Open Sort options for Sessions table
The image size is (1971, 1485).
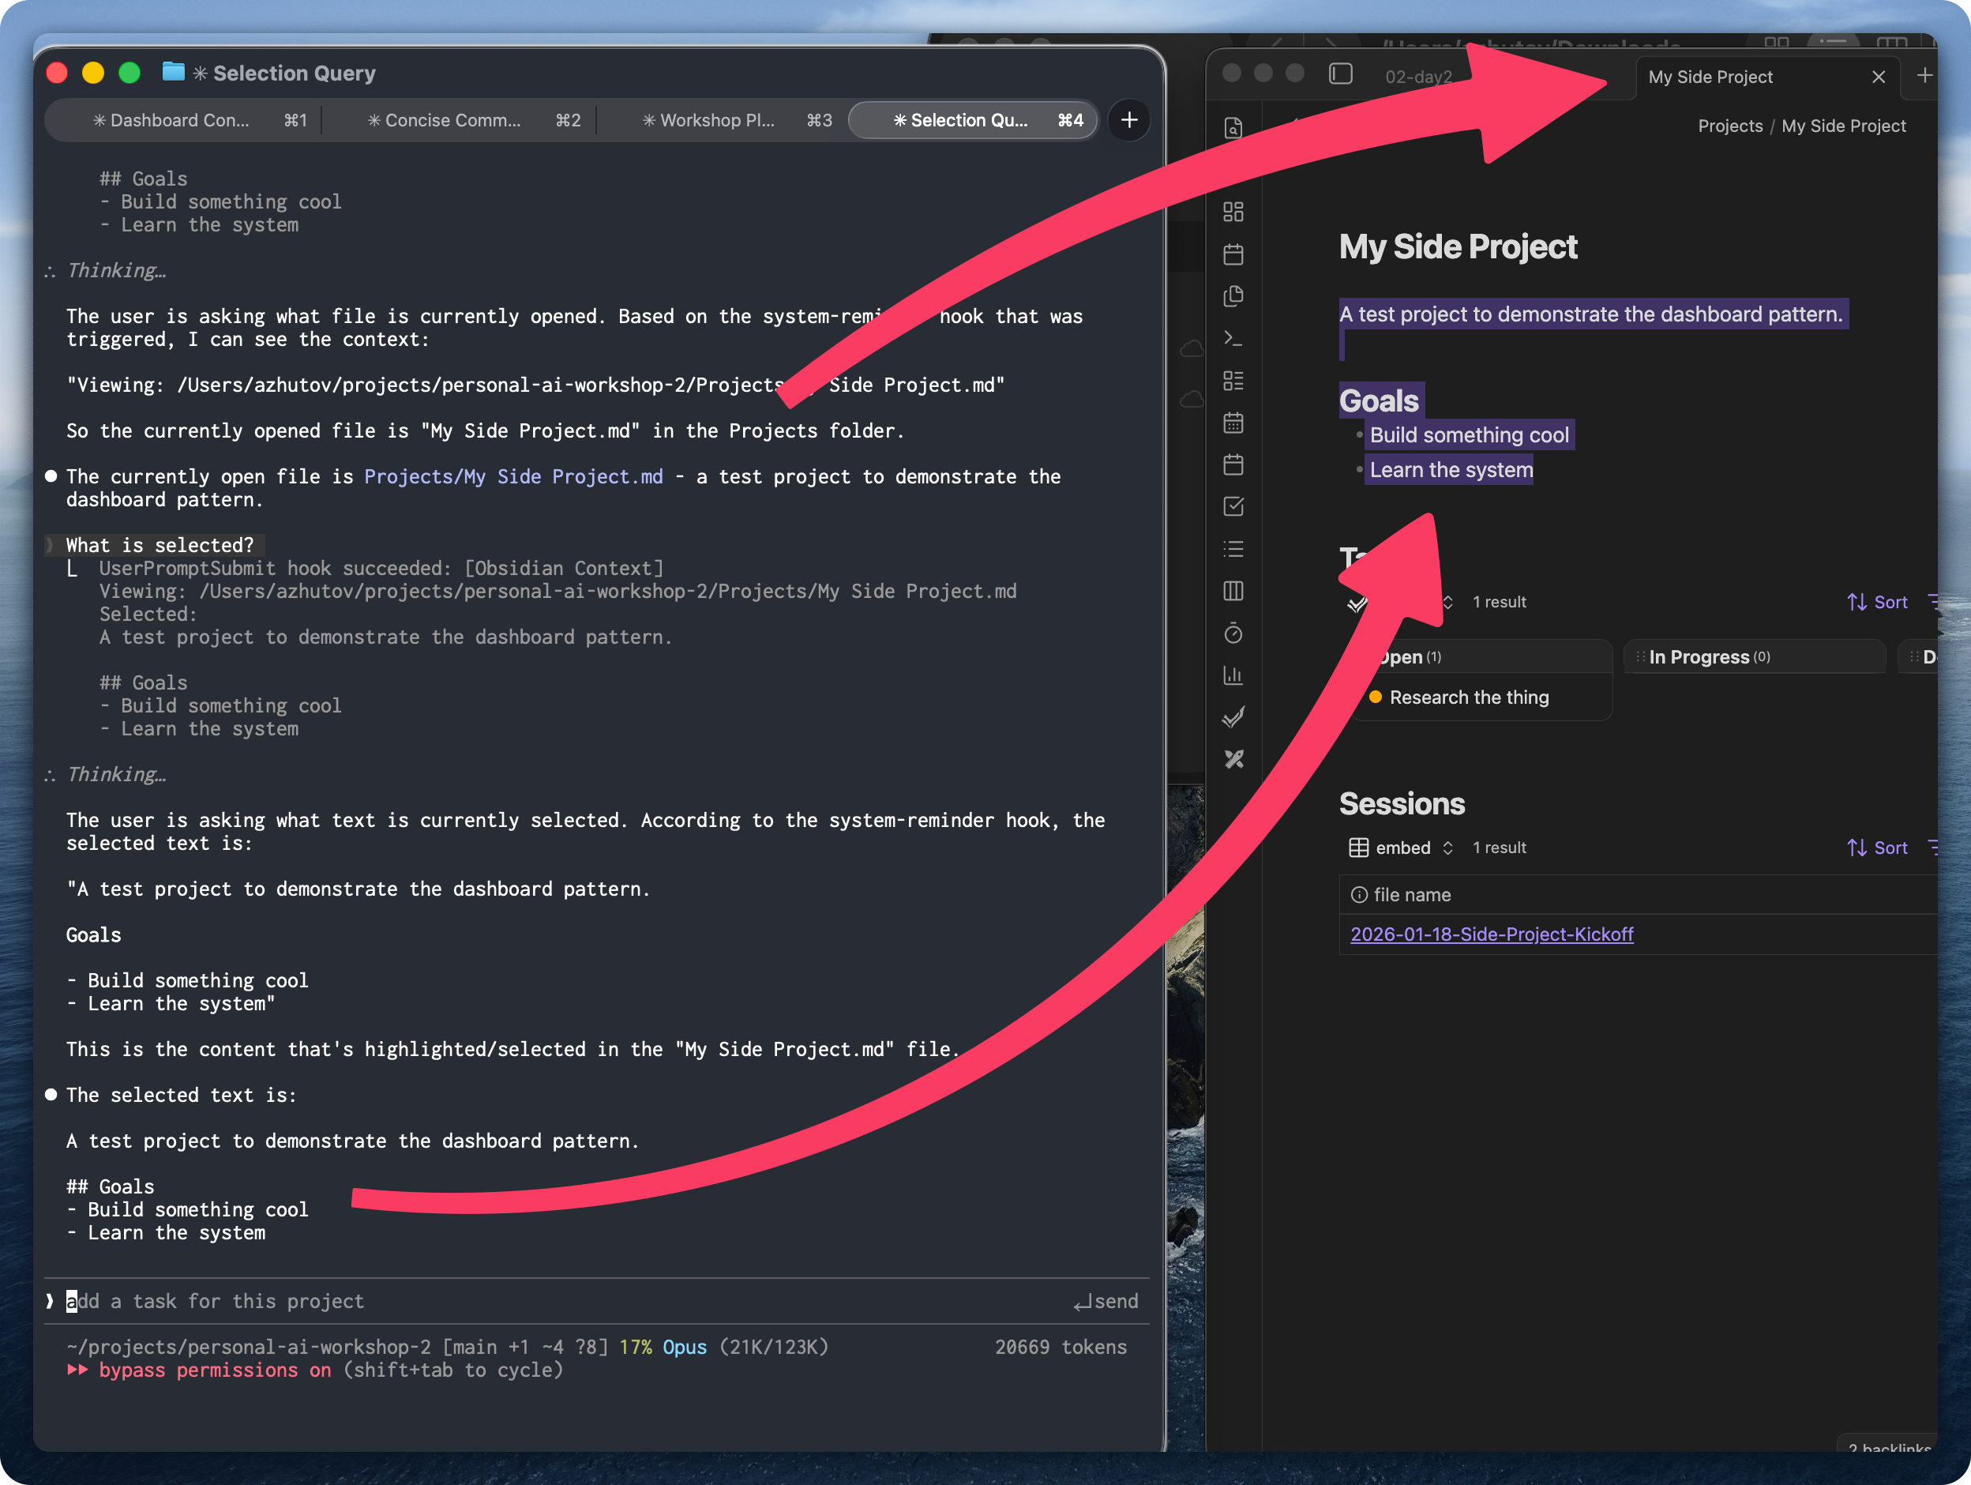(1878, 848)
